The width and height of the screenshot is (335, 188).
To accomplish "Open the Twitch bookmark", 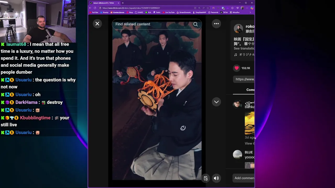I will pyautogui.click(x=157, y=12).
